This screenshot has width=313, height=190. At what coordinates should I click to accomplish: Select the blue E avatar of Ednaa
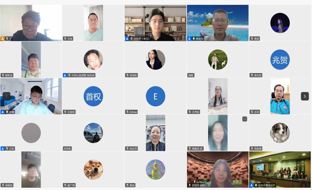(156, 96)
